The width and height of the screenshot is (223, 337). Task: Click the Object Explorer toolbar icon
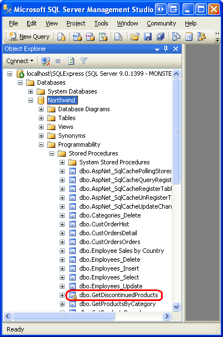(202, 37)
